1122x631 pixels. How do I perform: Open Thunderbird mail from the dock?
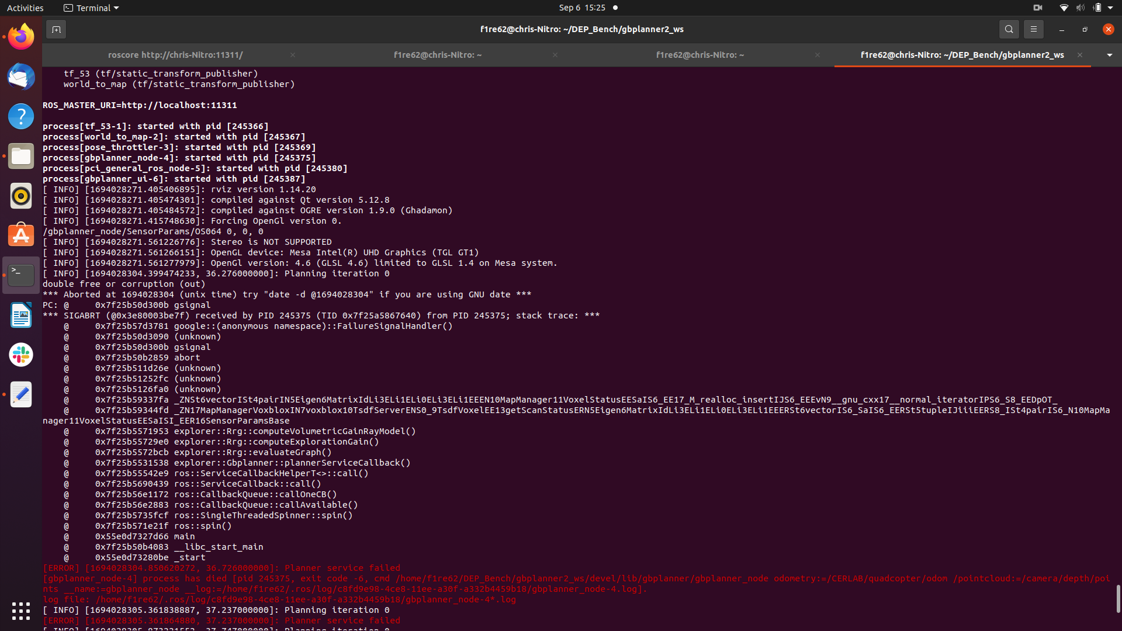pos(21,77)
